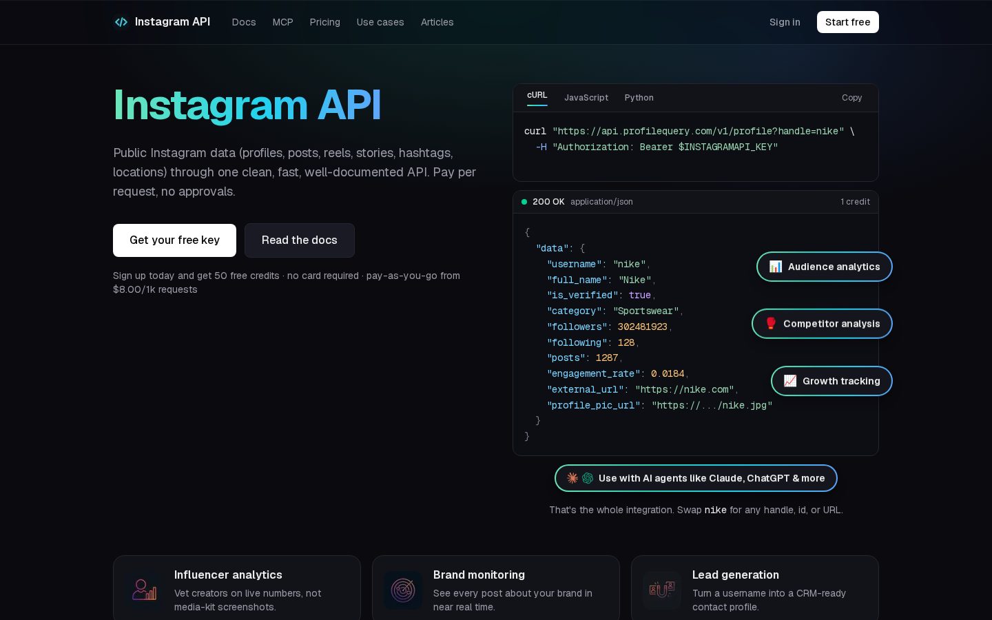This screenshot has height=620, width=992.
Task: Open the Audience analytics pill
Action: [825, 267]
